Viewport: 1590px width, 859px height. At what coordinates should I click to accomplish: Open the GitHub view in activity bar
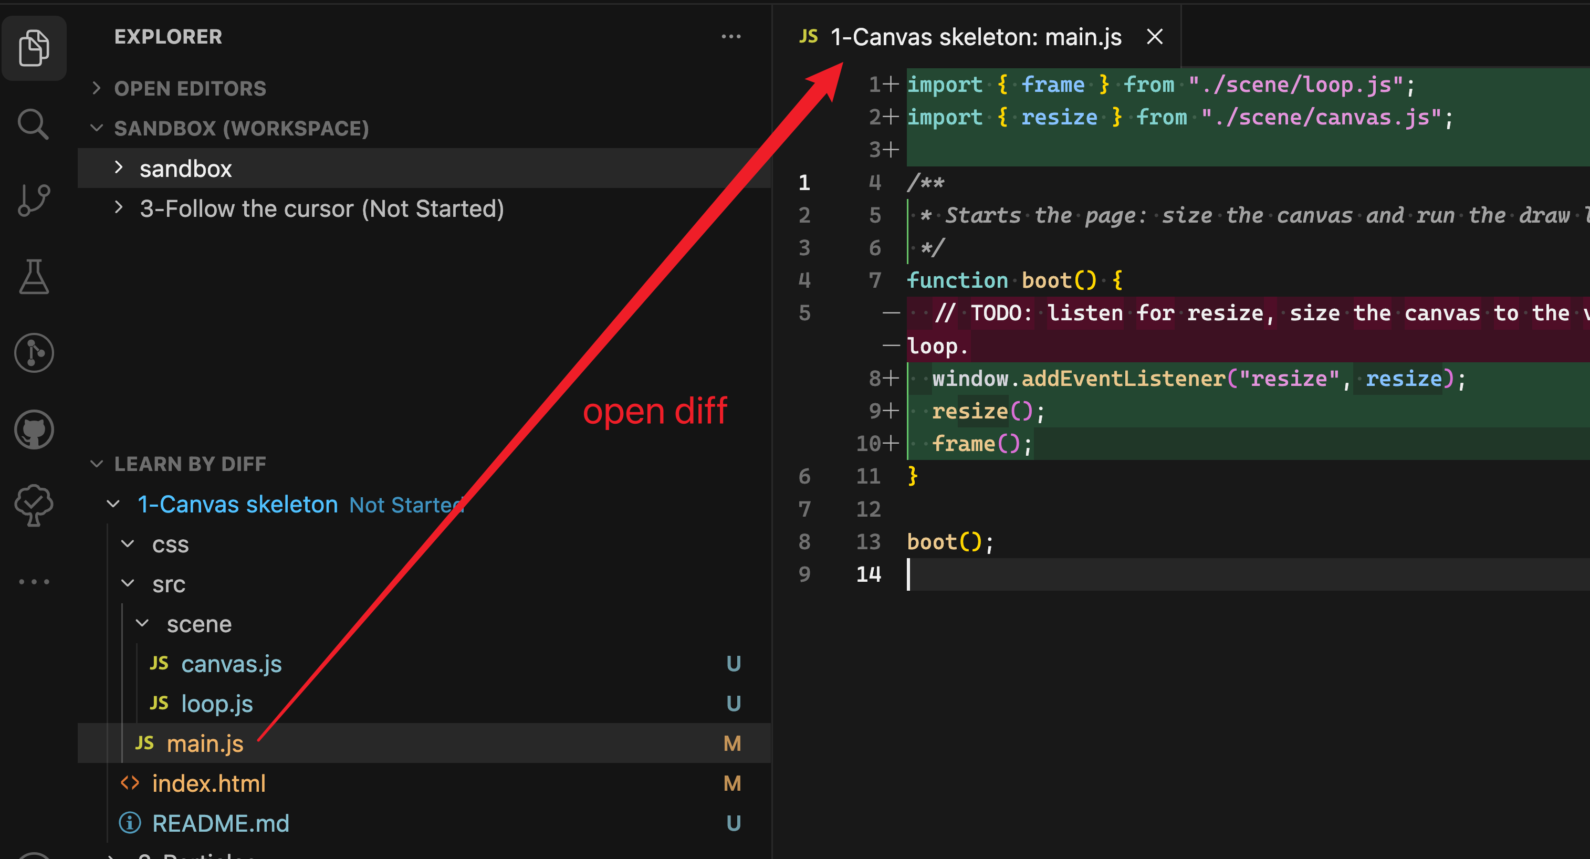coord(34,429)
